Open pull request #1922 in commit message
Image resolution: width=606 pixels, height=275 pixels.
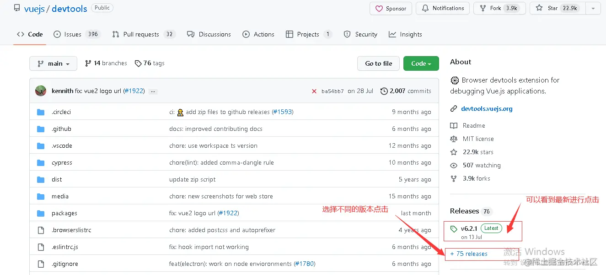pyautogui.click(x=134, y=91)
